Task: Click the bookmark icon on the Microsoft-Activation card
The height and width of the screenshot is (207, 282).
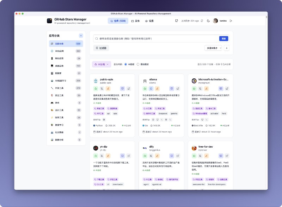Action: 221,89
